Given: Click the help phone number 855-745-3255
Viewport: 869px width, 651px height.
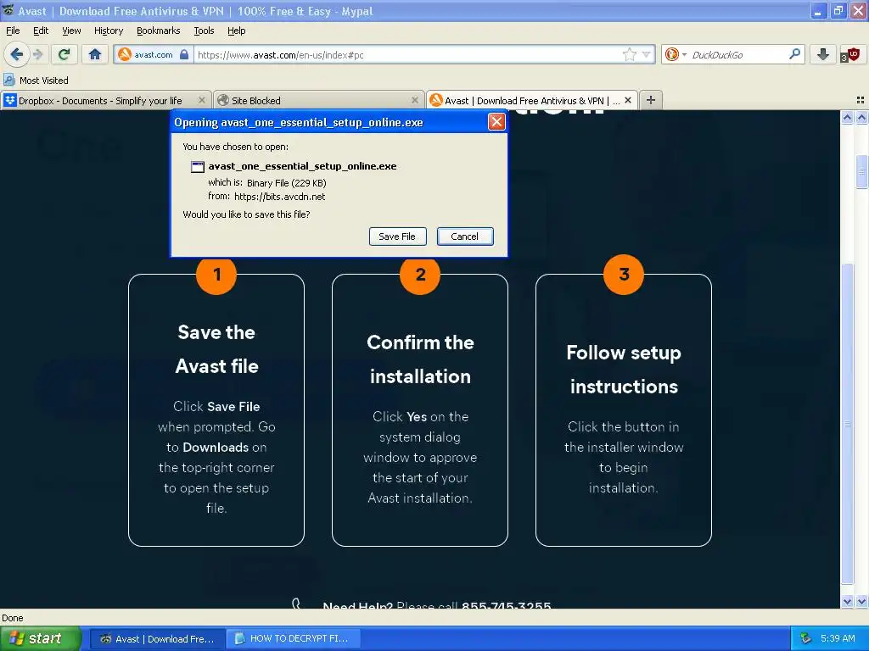Looking at the screenshot, I should [x=506, y=604].
